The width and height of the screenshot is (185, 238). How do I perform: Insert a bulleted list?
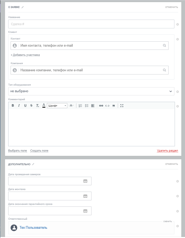click(x=87, y=105)
